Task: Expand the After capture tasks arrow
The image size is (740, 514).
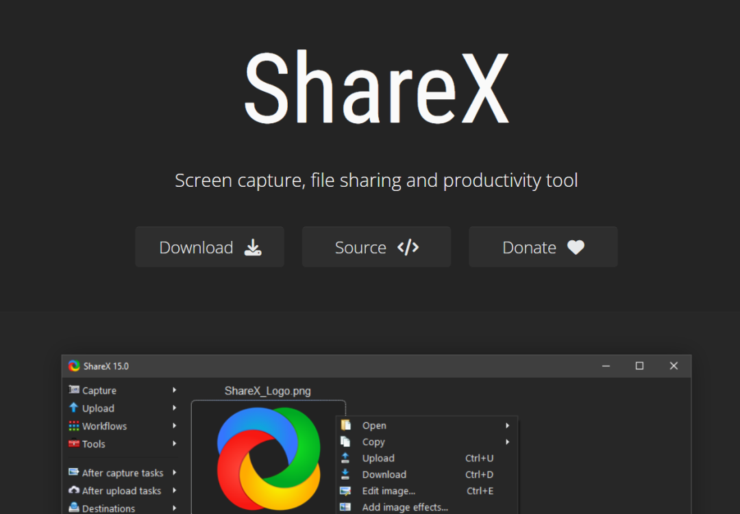Action: [x=175, y=472]
